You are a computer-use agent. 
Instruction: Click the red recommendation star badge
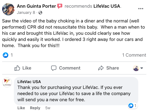[x=60, y=6]
